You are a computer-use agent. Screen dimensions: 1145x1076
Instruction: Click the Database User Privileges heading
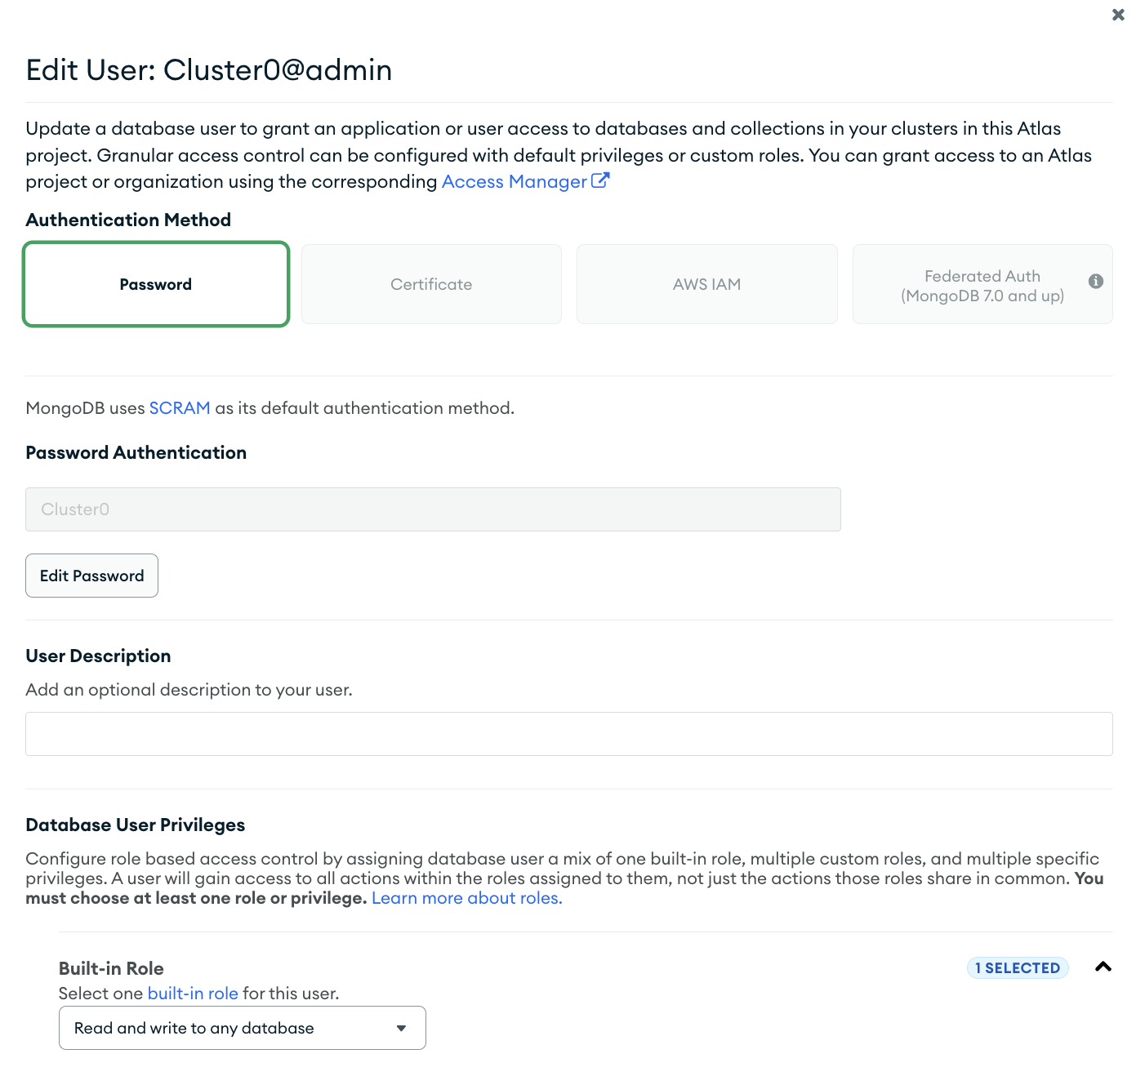click(x=136, y=825)
